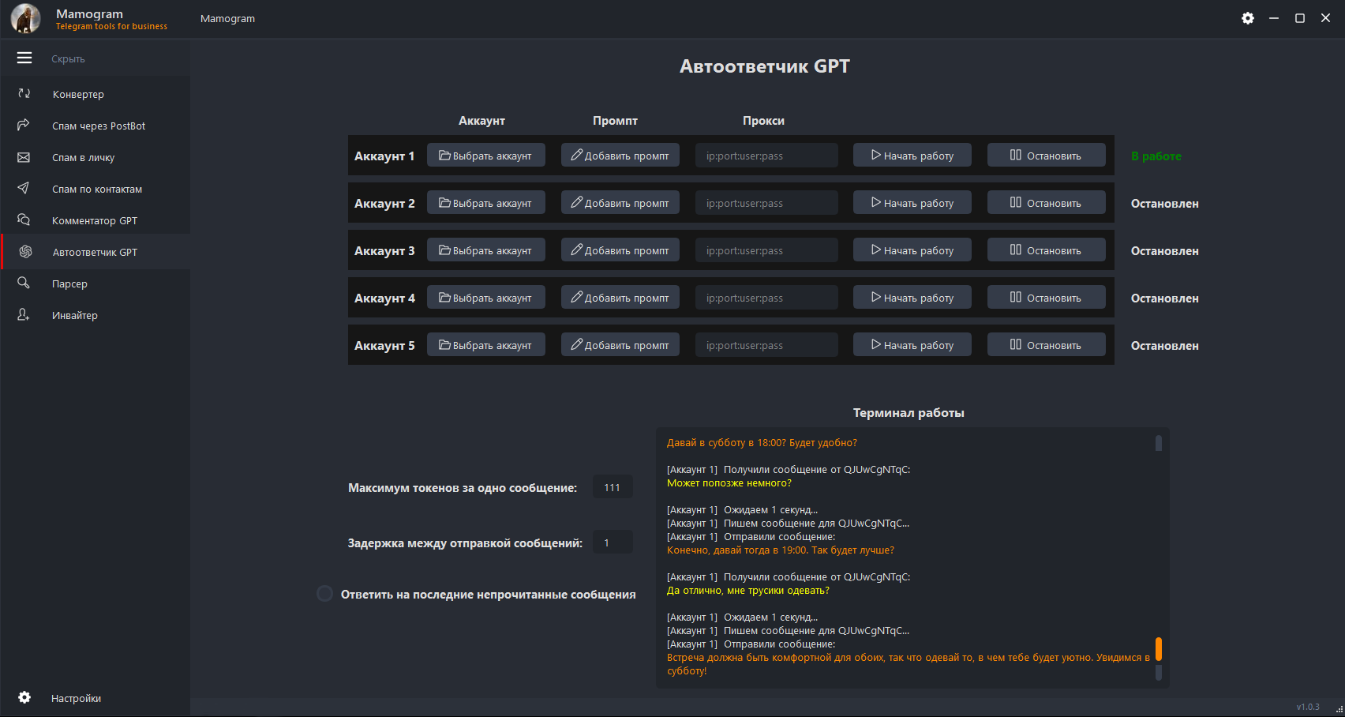Enable reply to last unread messages option

click(x=324, y=594)
